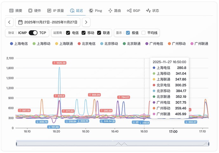Click the 397.19 peak marker

point(24,110)
